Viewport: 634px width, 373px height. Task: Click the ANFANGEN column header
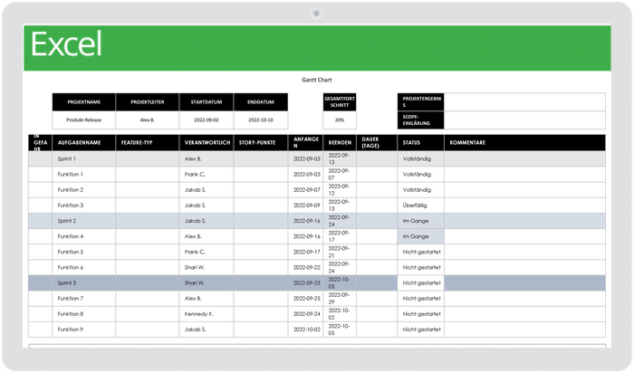[x=306, y=143]
